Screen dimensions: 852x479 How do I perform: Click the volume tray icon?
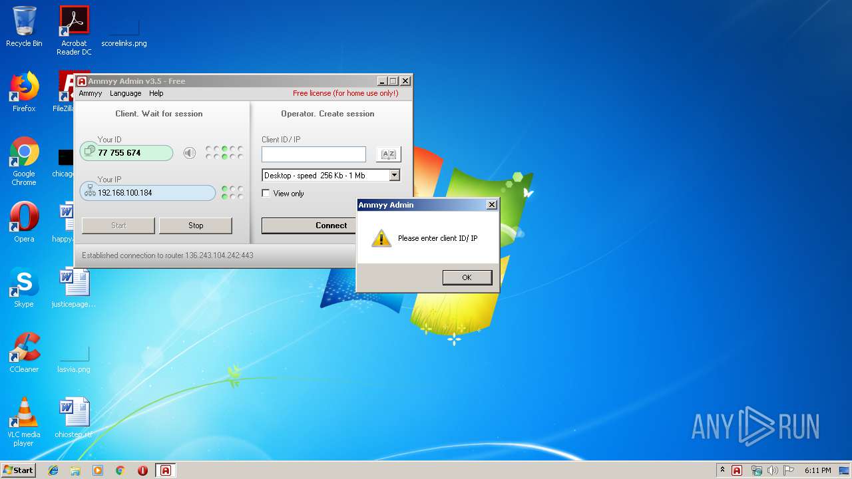tap(773, 470)
